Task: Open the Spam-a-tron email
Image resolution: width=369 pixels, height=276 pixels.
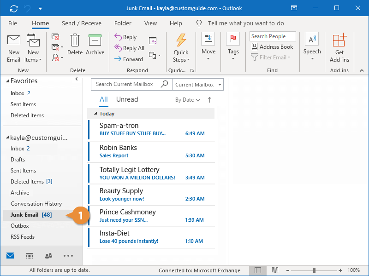Action: click(152, 130)
